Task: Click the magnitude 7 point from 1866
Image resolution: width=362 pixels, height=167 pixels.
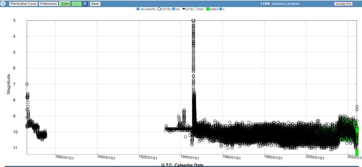Action: click(x=27, y=84)
